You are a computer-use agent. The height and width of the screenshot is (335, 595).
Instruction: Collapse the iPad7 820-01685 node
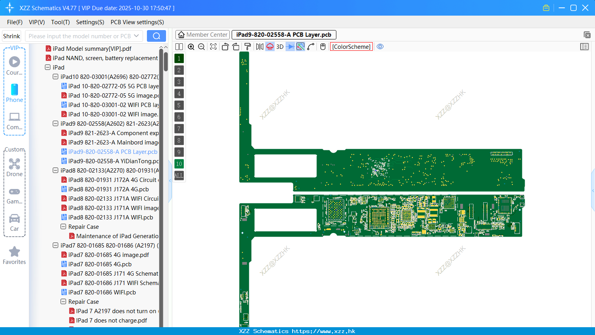pos(55,245)
